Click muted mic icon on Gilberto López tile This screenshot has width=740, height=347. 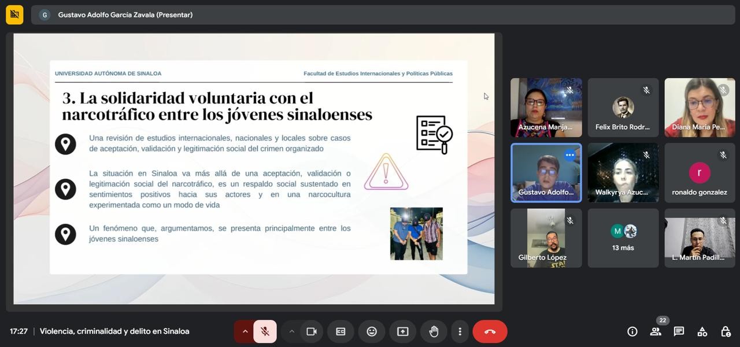click(x=569, y=220)
